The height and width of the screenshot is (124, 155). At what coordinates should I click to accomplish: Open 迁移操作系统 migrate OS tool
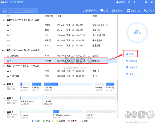tap(89, 11)
